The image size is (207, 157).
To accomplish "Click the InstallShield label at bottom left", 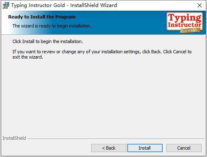I will (x=14, y=138).
